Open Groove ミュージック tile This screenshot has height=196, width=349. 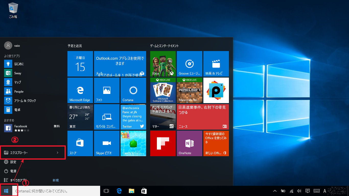pos(190,64)
